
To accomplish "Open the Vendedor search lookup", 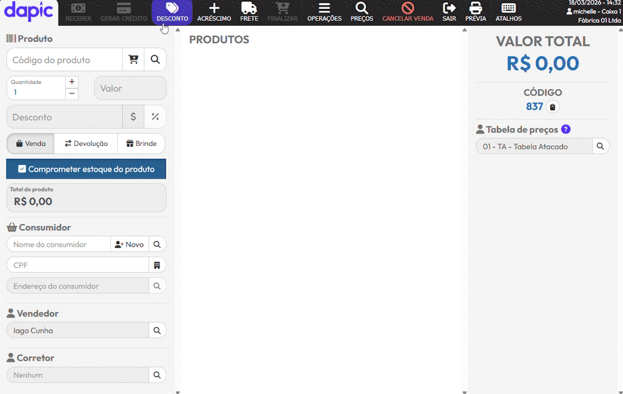I will (157, 330).
